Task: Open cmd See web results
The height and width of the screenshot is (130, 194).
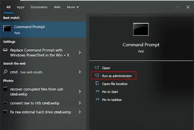Action: pos(26,72)
